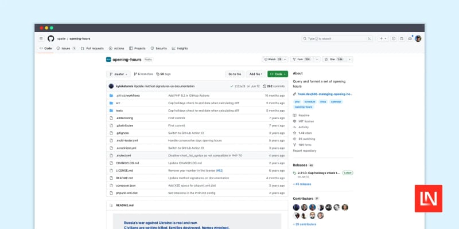The height and width of the screenshot is (229, 459).
Task: Open the 50 tags link
Action: pyautogui.click(x=164, y=74)
